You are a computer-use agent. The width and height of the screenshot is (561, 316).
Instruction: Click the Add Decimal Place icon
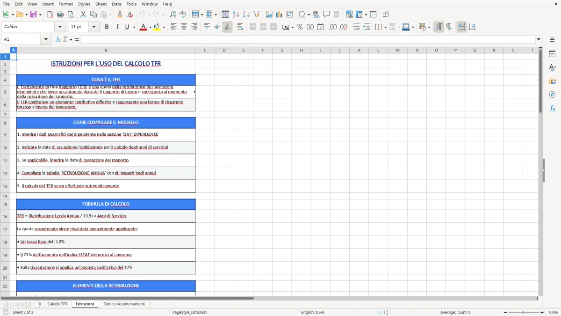tap(333, 27)
